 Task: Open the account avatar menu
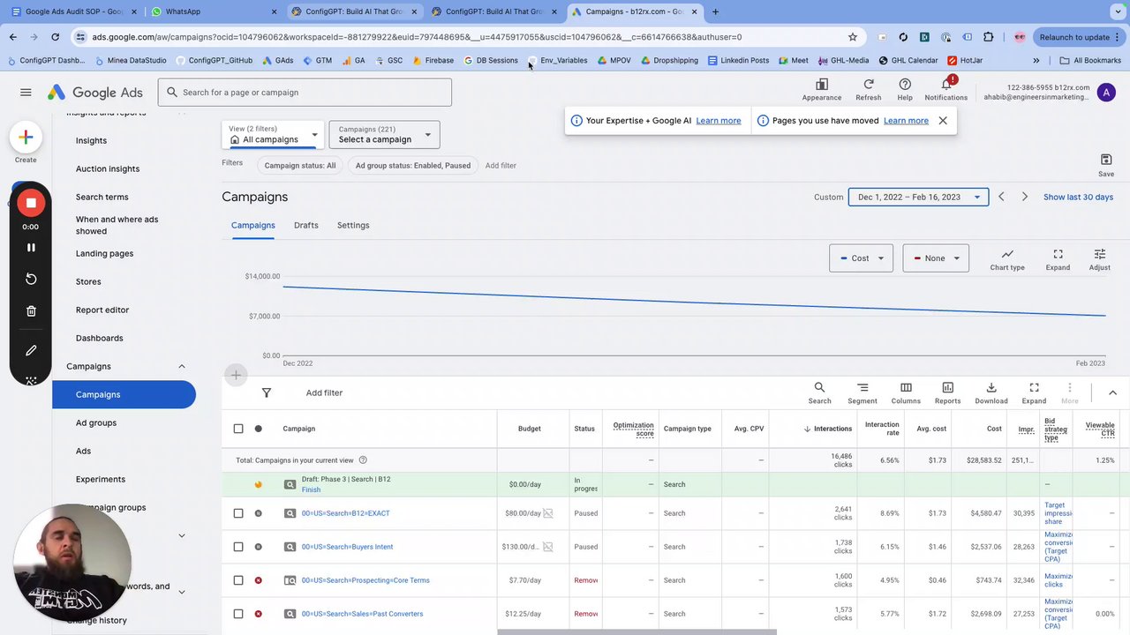(x=1106, y=92)
